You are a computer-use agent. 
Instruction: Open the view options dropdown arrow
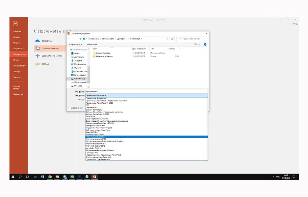coord(199,45)
